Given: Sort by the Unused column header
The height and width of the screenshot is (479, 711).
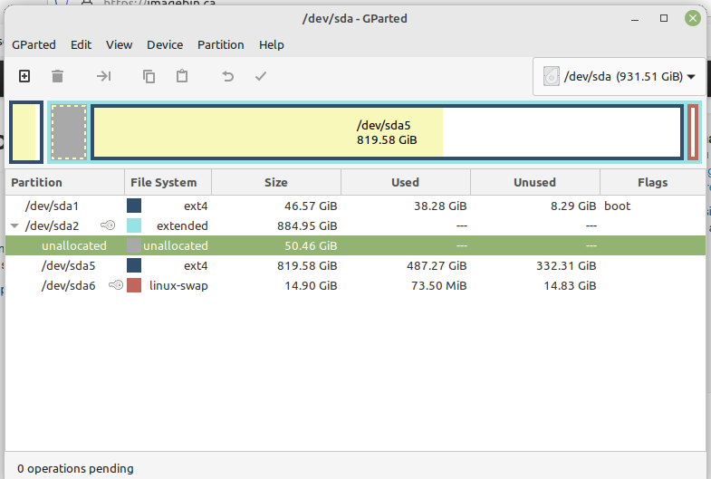Looking at the screenshot, I should click(x=535, y=182).
